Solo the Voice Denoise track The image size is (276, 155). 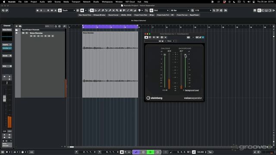point(27,33)
